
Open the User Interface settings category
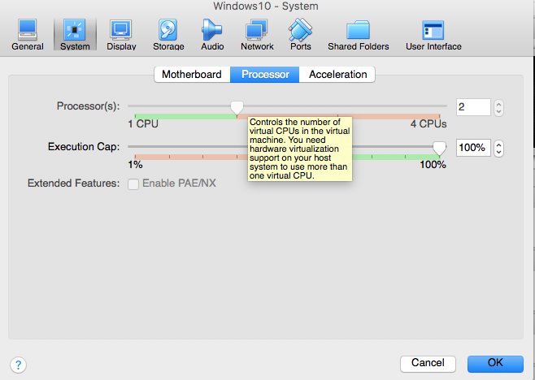coord(433,34)
